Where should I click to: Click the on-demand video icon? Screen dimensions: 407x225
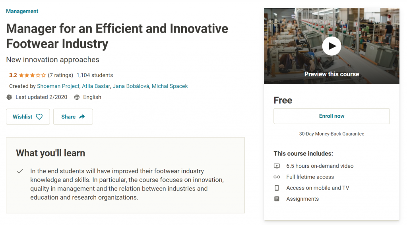(x=277, y=166)
